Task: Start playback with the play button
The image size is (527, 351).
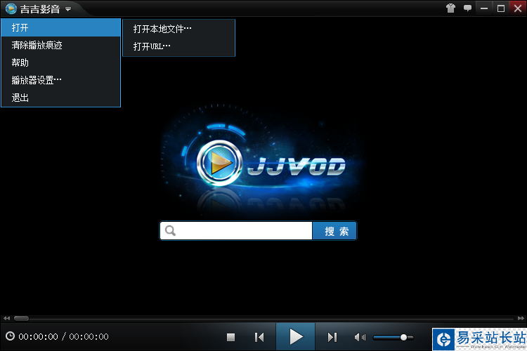Action: pyautogui.click(x=295, y=336)
